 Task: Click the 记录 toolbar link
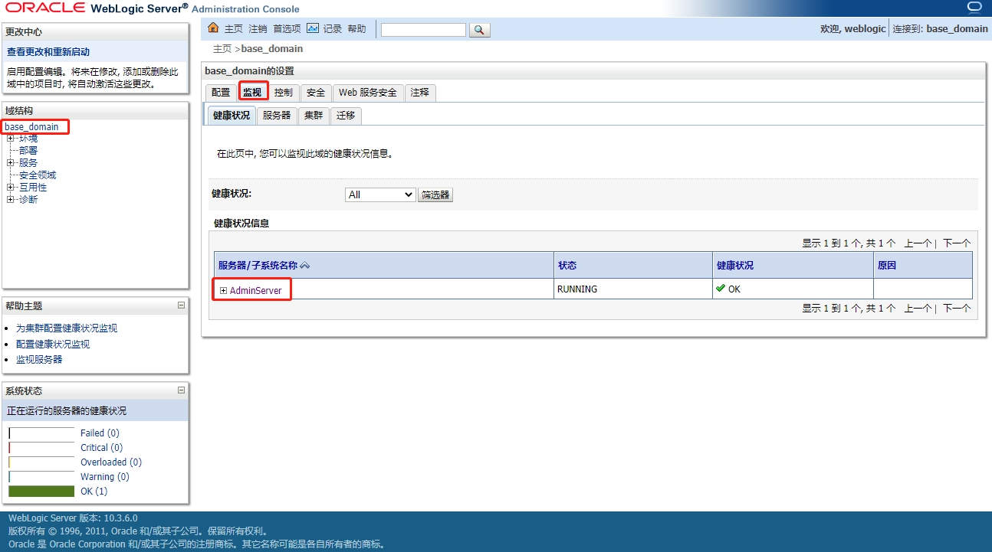pos(333,29)
